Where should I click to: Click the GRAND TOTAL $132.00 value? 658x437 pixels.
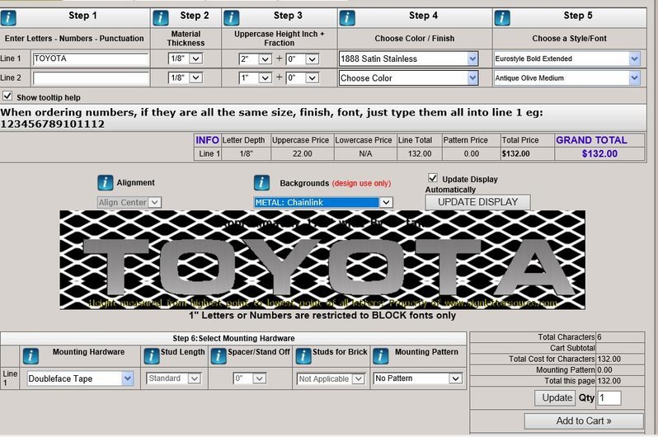click(599, 153)
